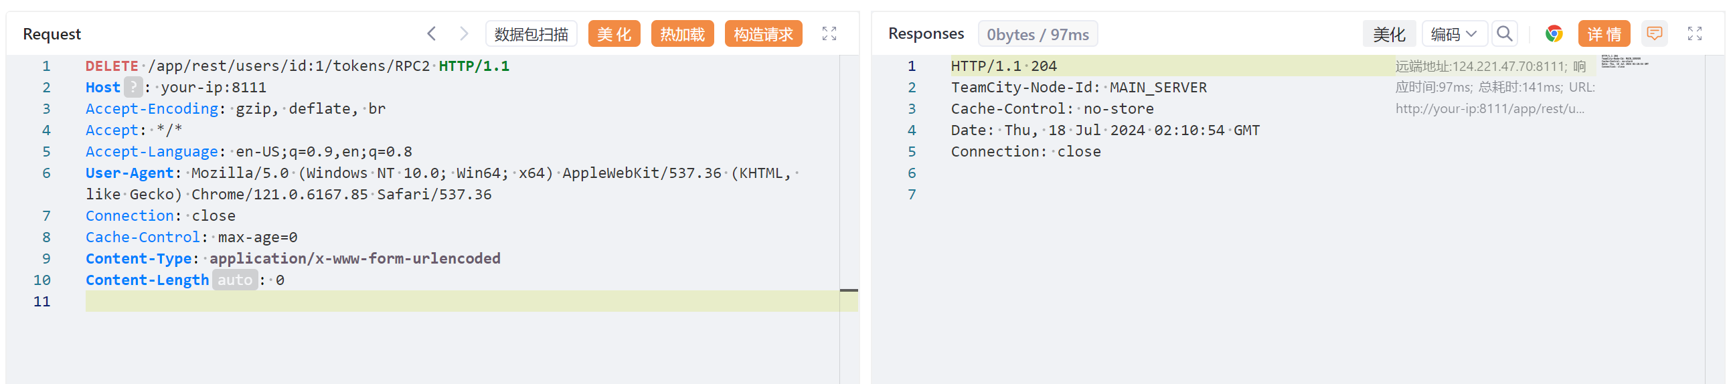The height and width of the screenshot is (384, 1733).
Task: Go to the previous request with left chevron
Action: tap(431, 33)
